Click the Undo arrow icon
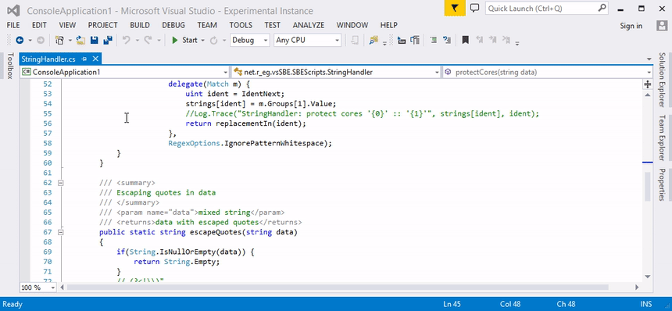 click(126, 40)
